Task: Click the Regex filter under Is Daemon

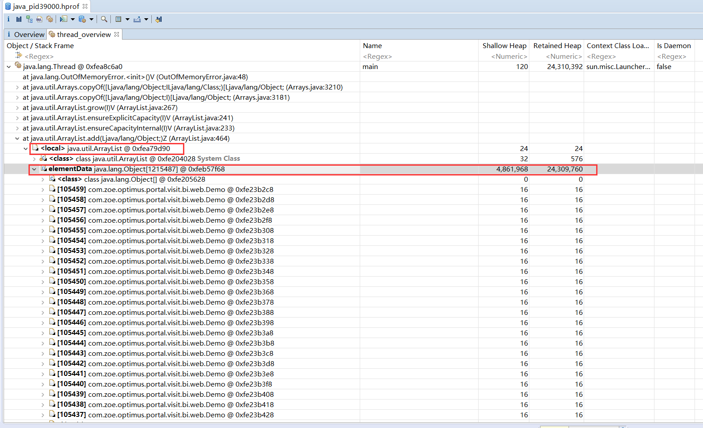Action: coord(671,57)
